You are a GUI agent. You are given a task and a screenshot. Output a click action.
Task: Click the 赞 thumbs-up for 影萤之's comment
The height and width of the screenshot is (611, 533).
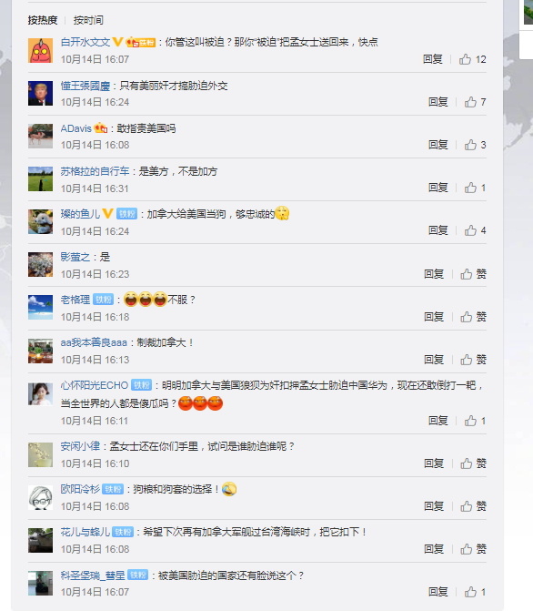(473, 274)
